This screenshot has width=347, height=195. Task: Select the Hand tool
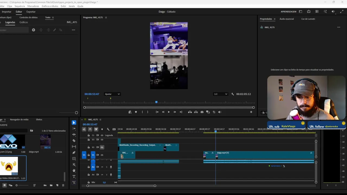pos(74,171)
